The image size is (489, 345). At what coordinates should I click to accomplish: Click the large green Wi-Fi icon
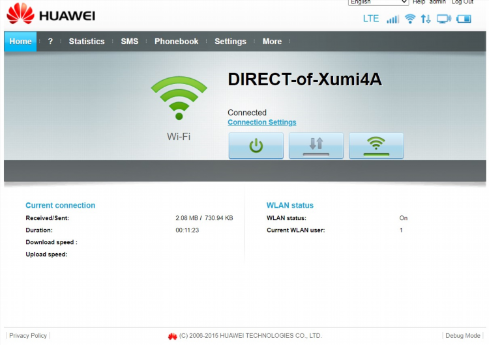pos(179,98)
